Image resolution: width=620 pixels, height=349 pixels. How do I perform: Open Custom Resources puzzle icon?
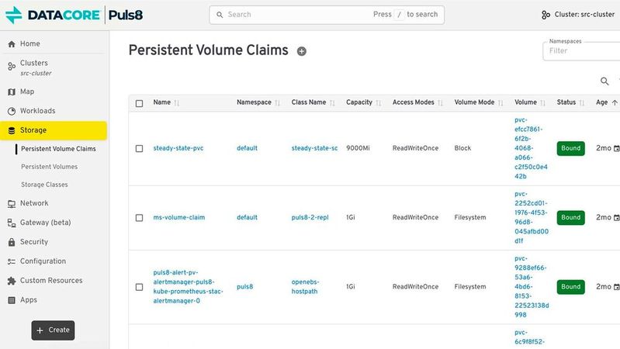(12, 281)
